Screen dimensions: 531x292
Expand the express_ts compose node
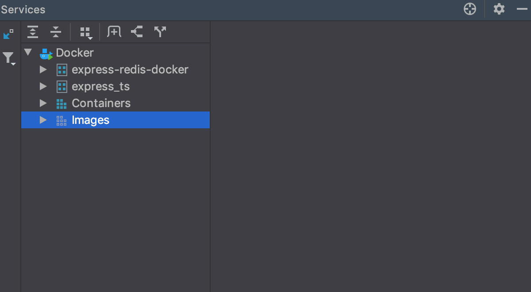coord(43,86)
